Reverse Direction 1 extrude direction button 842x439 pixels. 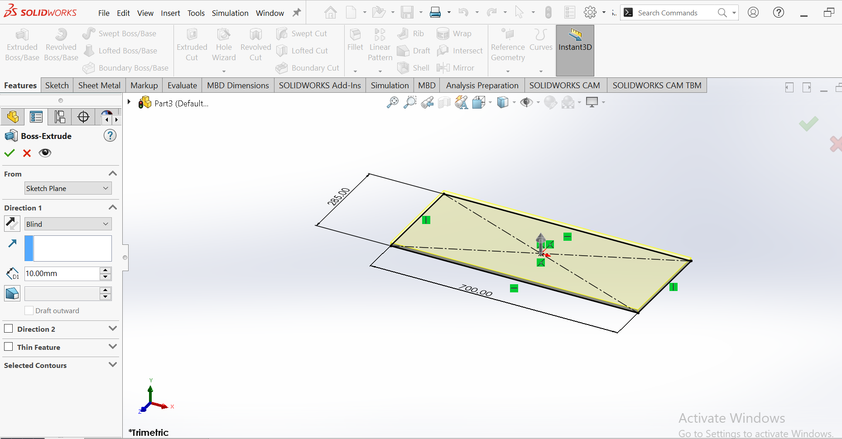tap(12, 224)
